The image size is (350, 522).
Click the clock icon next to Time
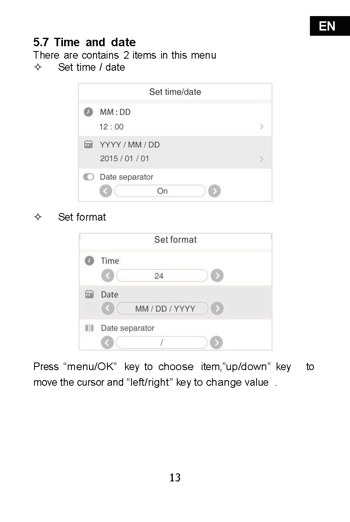[x=90, y=261]
